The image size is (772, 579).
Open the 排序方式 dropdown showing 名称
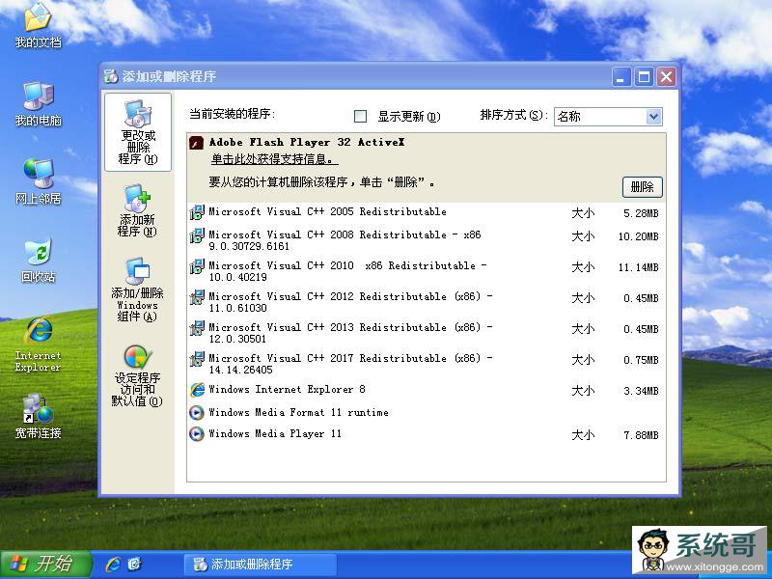point(608,117)
